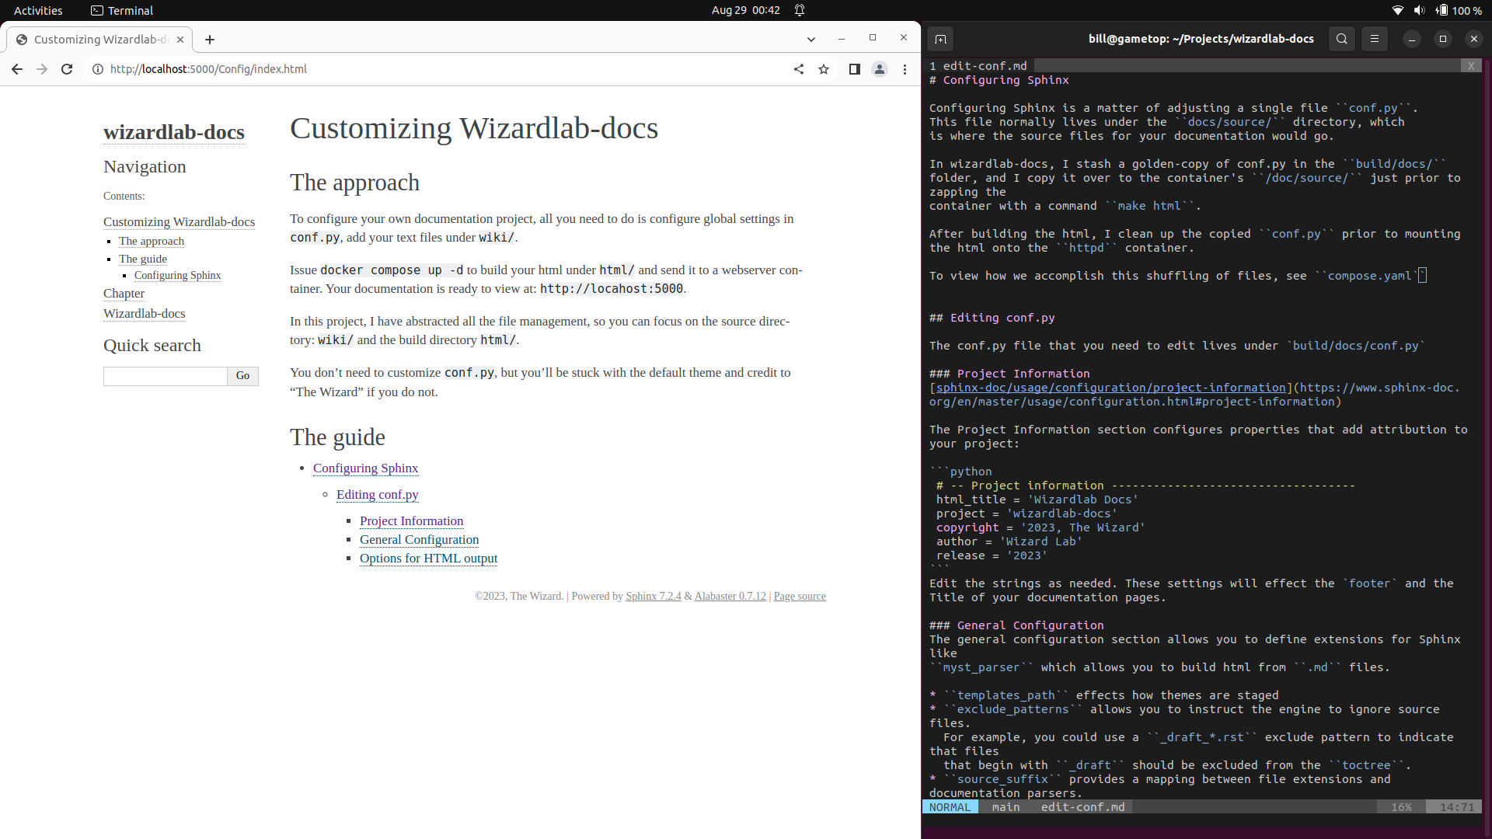View the Page source link

[x=800, y=597]
